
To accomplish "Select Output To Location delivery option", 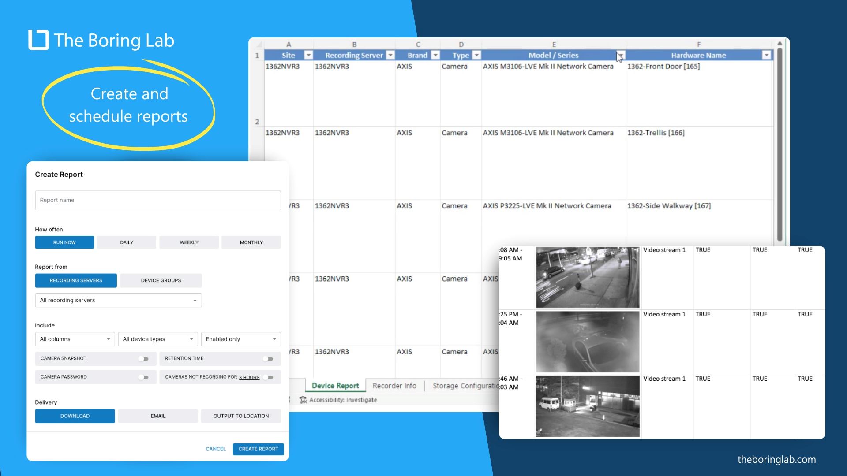I will tap(241, 416).
